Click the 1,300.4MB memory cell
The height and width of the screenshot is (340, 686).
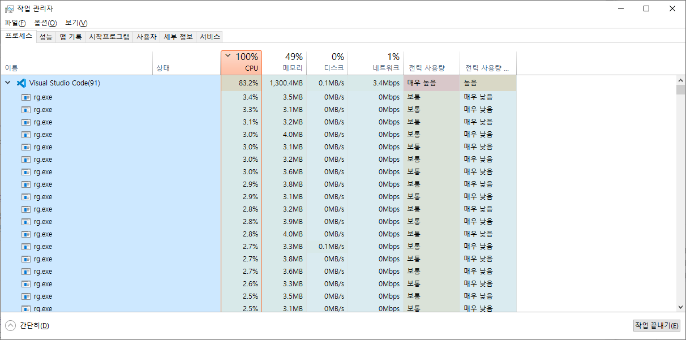tap(284, 83)
